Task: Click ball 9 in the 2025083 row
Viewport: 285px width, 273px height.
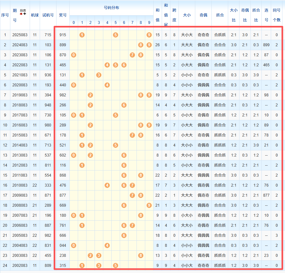Action: click(149, 35)
